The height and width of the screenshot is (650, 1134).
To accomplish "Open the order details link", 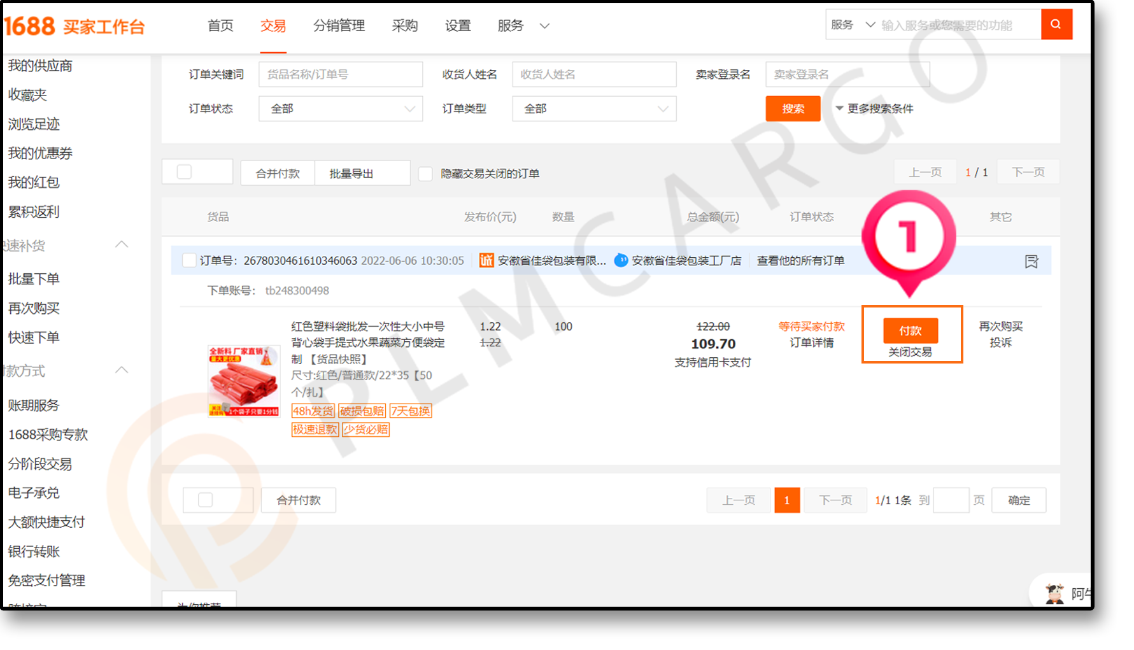I will tap(811, 343).
